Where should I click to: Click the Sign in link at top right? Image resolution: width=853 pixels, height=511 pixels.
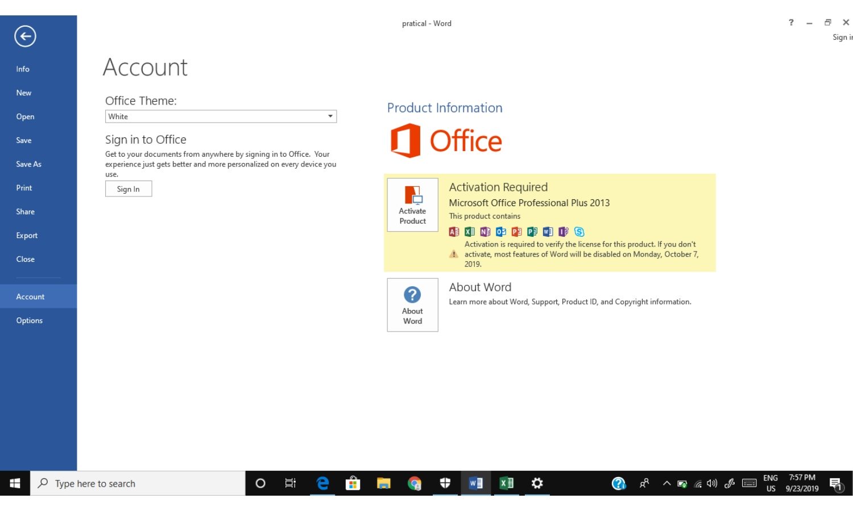click(x=842, y=37)
